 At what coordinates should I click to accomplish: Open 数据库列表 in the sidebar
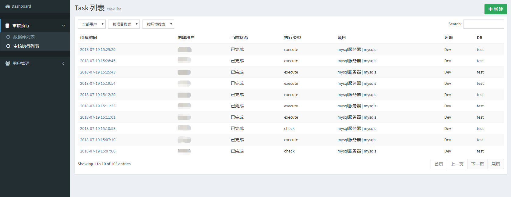coord(24,37)
